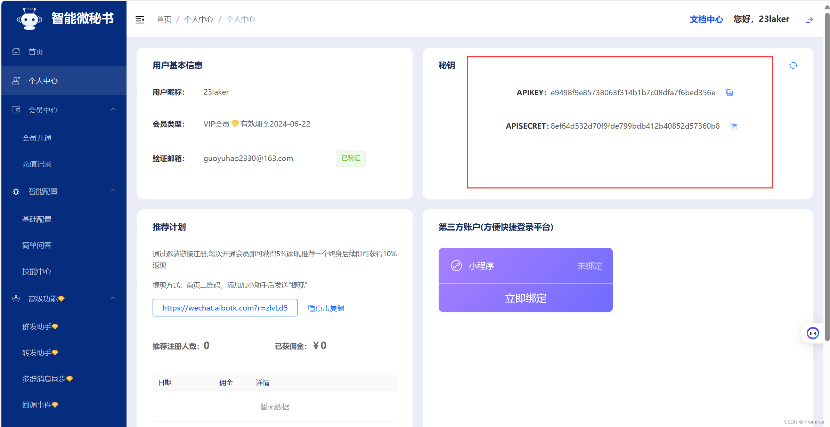Open the 文档中心 link
Viewport: 830px width, 427px height.
pyautogui.click(x=706, y=19)
